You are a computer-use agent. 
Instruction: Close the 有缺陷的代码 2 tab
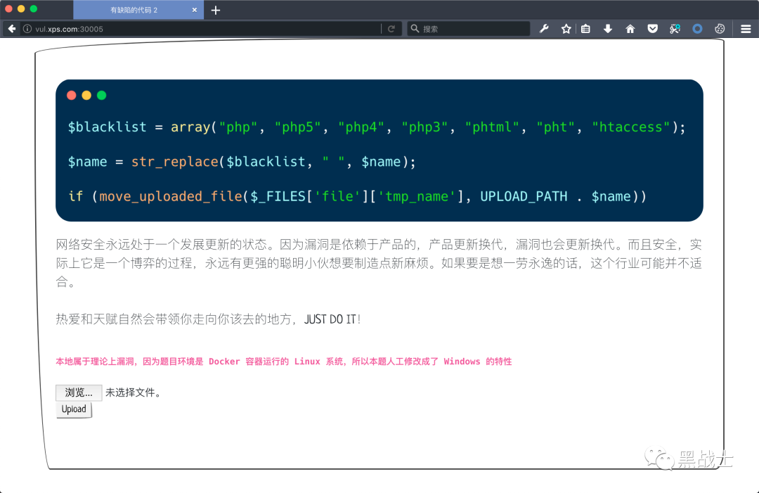click(195, 10)
